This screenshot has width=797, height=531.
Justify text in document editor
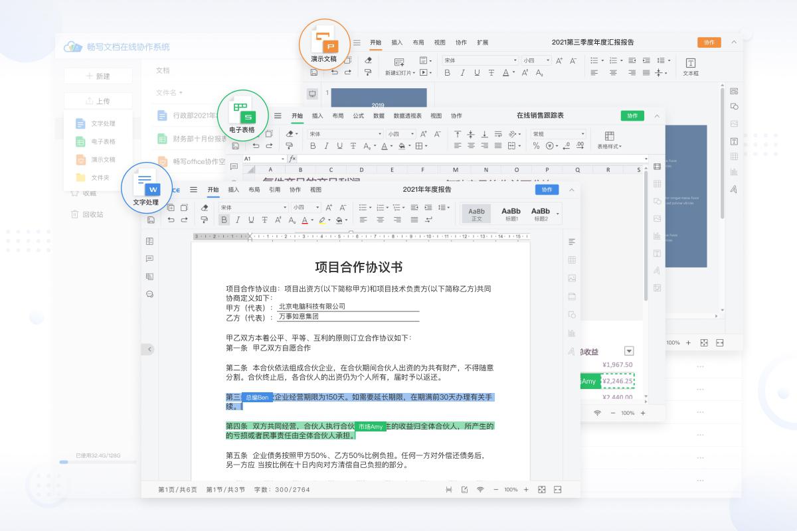[x=414, y=220]
